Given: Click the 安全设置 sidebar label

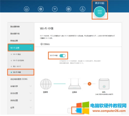Looking at the screenshot, I should pos(14,93).
